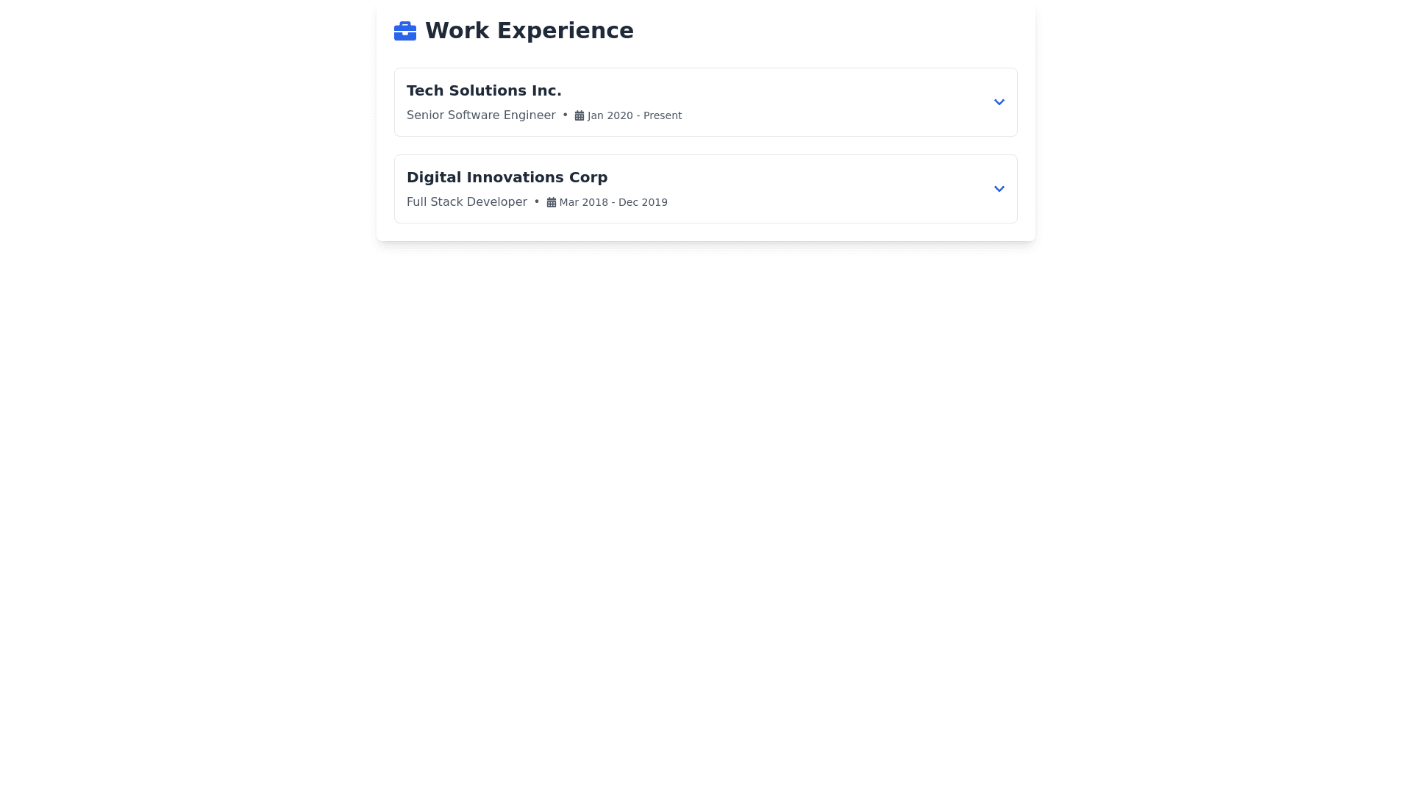Viewport: 1412px width, 794px height.
Task: Click the bullet separator after Full Stack Developer
Action: coord(537,202)
